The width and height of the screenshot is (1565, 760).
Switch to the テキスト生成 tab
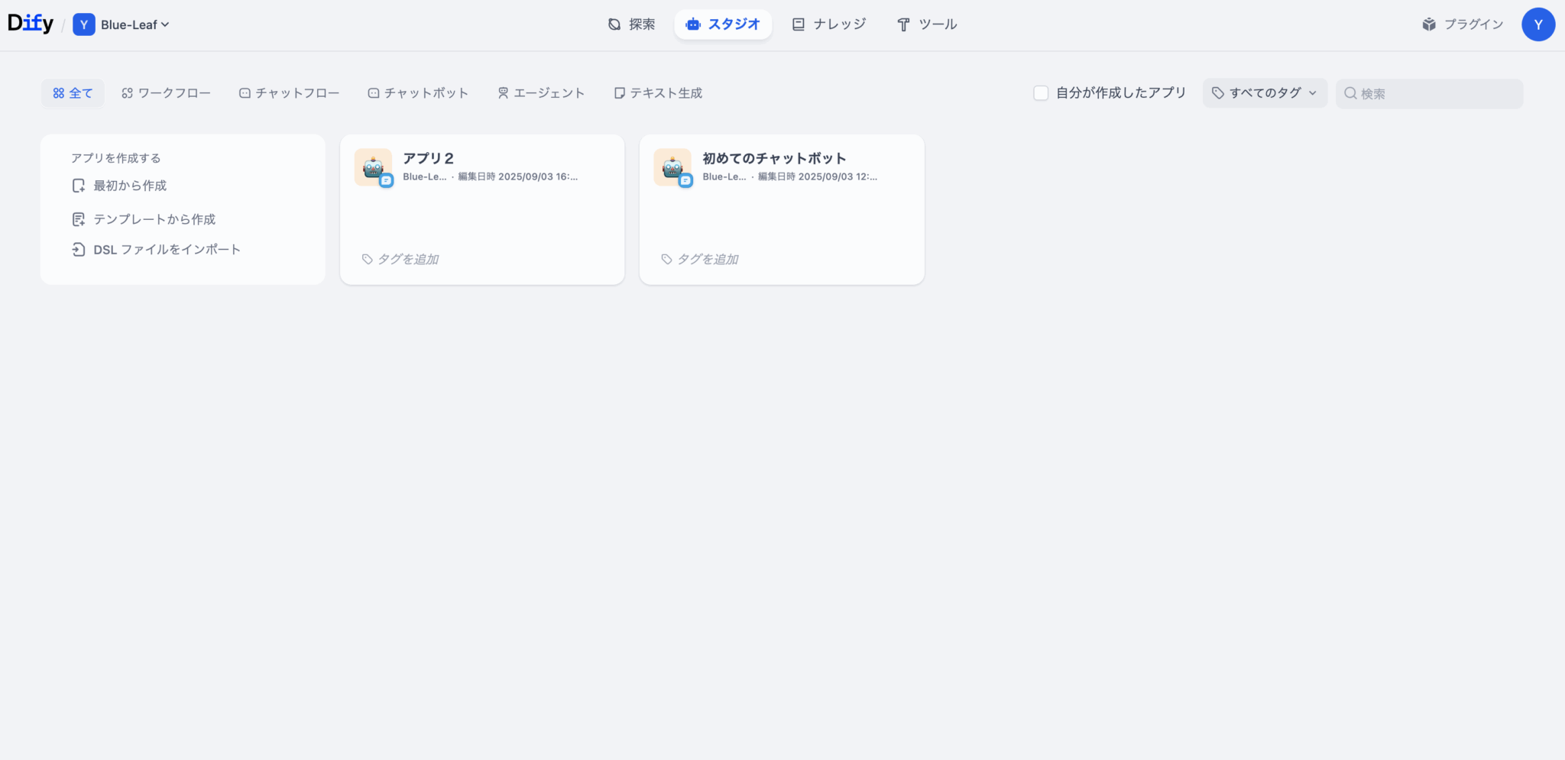[657, 92]
